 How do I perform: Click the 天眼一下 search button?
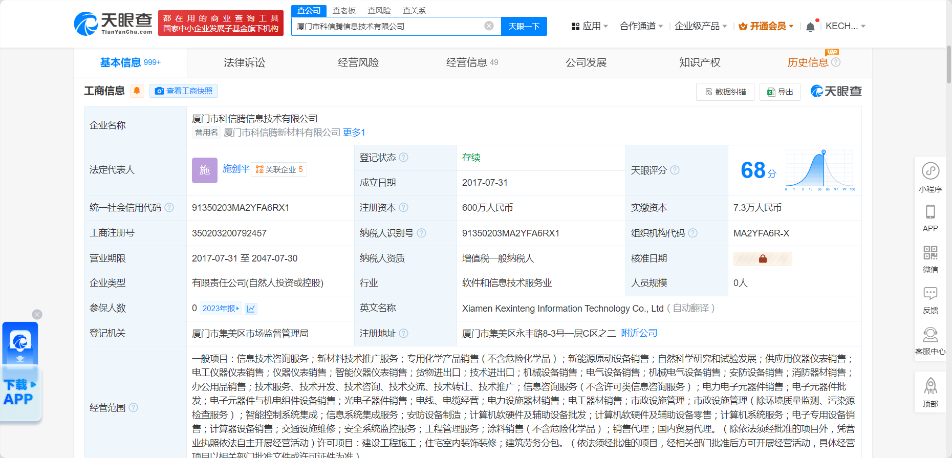[524, 27]
